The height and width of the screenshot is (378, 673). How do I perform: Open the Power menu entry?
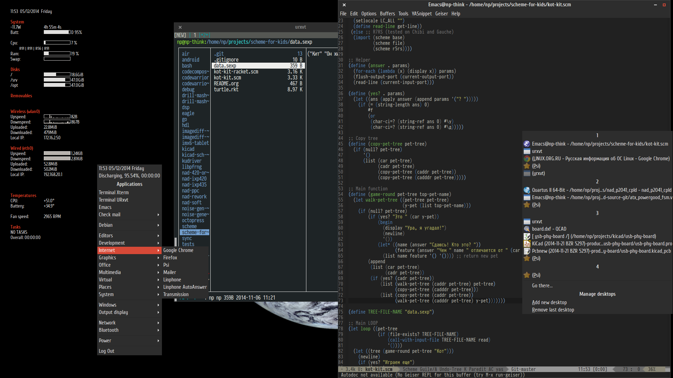pos(129,341)
